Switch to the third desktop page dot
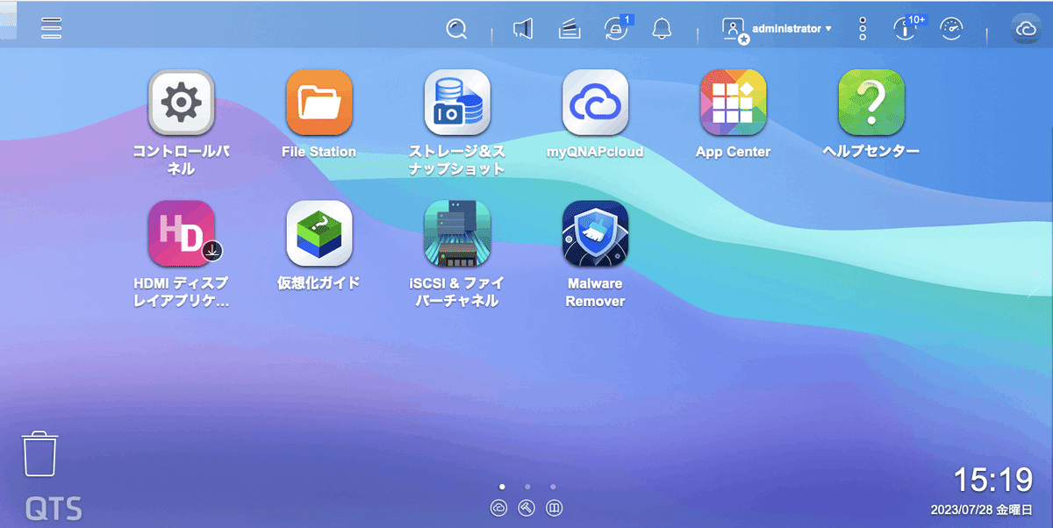Image resolution: width=1053 pixels, height=528 pixels. tap(553, 485)
